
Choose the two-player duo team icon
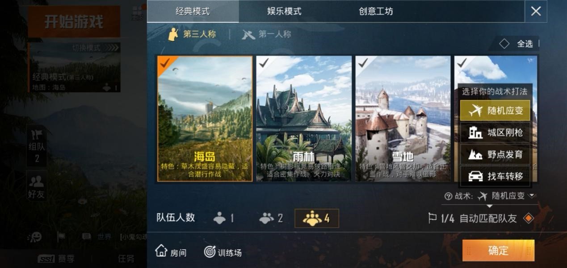coord(266,218)
